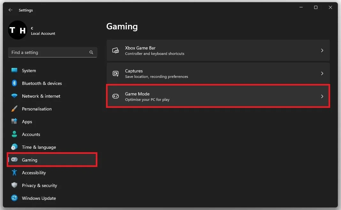This screenshot has width=341, height=210.
Task: Expand the Captures chevron arrow
Action: point(322,73)
